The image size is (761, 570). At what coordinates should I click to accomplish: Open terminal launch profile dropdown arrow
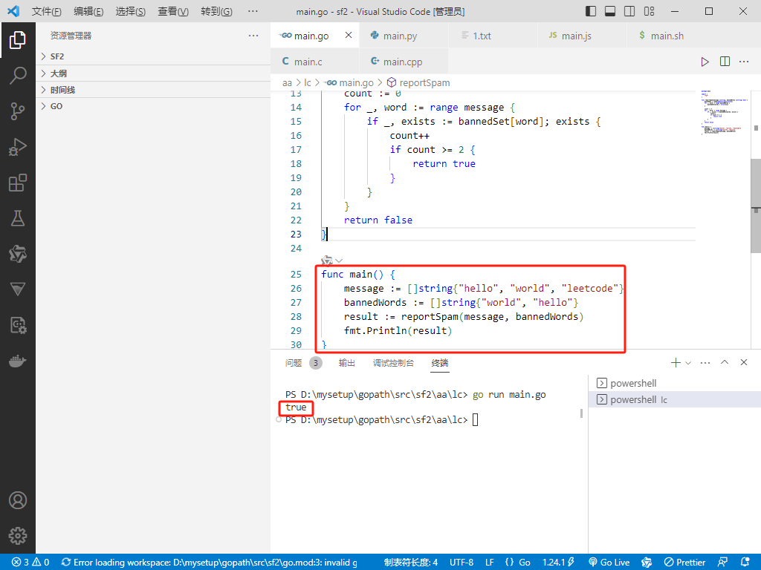tap(688, 362)
